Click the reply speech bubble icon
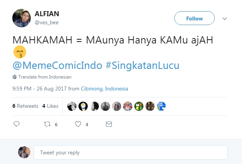Screen dimensions: 242x164 [x=17, y=124]
